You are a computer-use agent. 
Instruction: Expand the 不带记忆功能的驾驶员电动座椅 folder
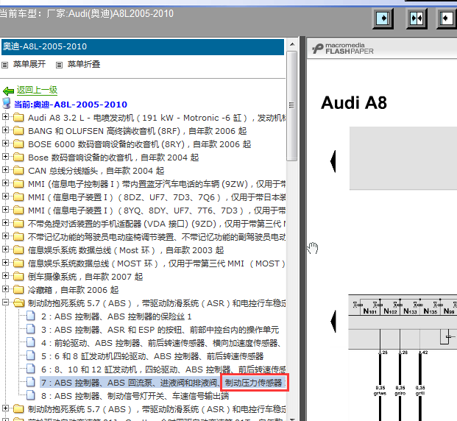(x=5, y=236)
